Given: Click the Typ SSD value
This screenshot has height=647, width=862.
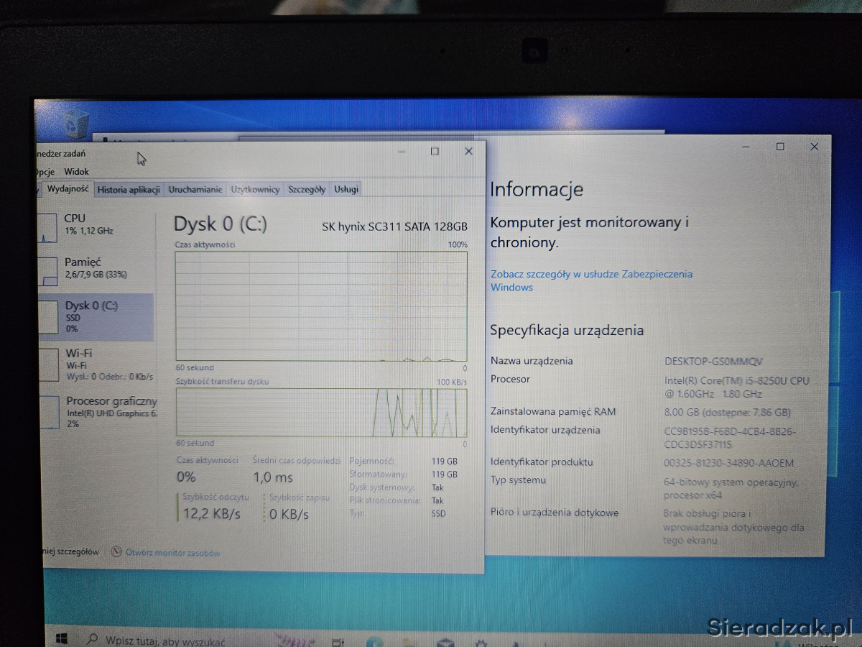Looking at the screenshot, I should (438, 513).
